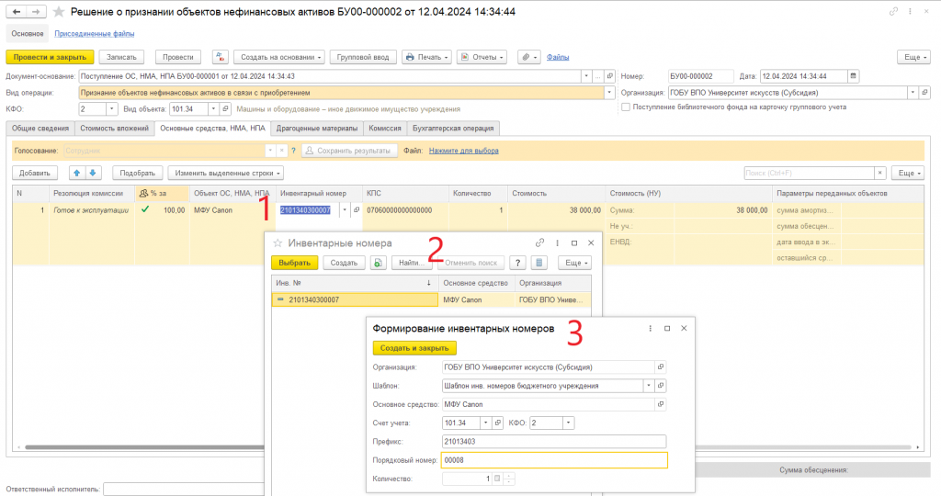Open the Бухгалтерская операция tab
The image size is (941, 496).
[453, 129]
